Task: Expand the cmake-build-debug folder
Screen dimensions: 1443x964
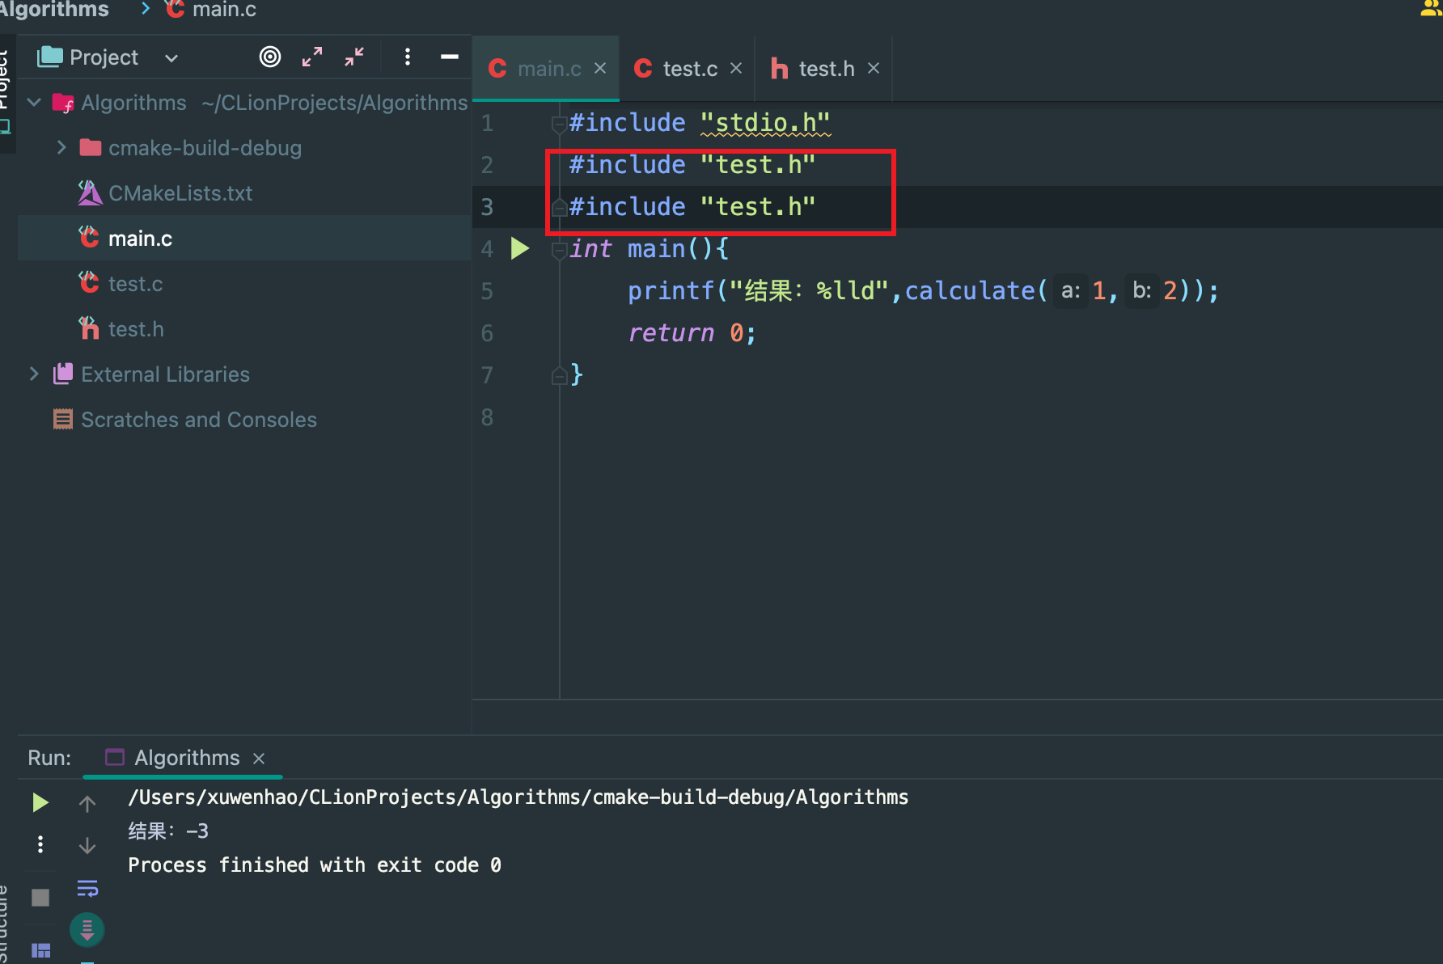Action: (61, 148)
